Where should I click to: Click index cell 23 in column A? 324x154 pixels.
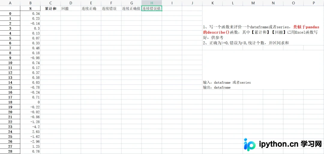(10, 127)
